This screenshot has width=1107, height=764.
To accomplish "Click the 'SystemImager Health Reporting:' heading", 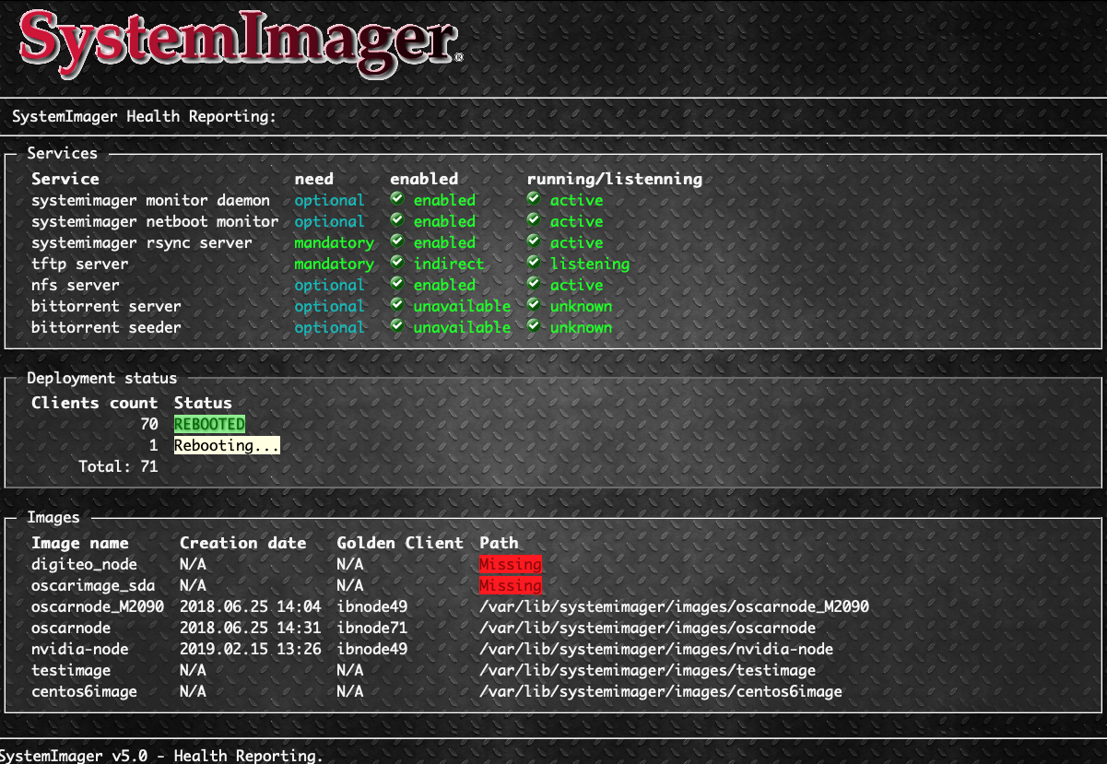I will pos(144,117).
